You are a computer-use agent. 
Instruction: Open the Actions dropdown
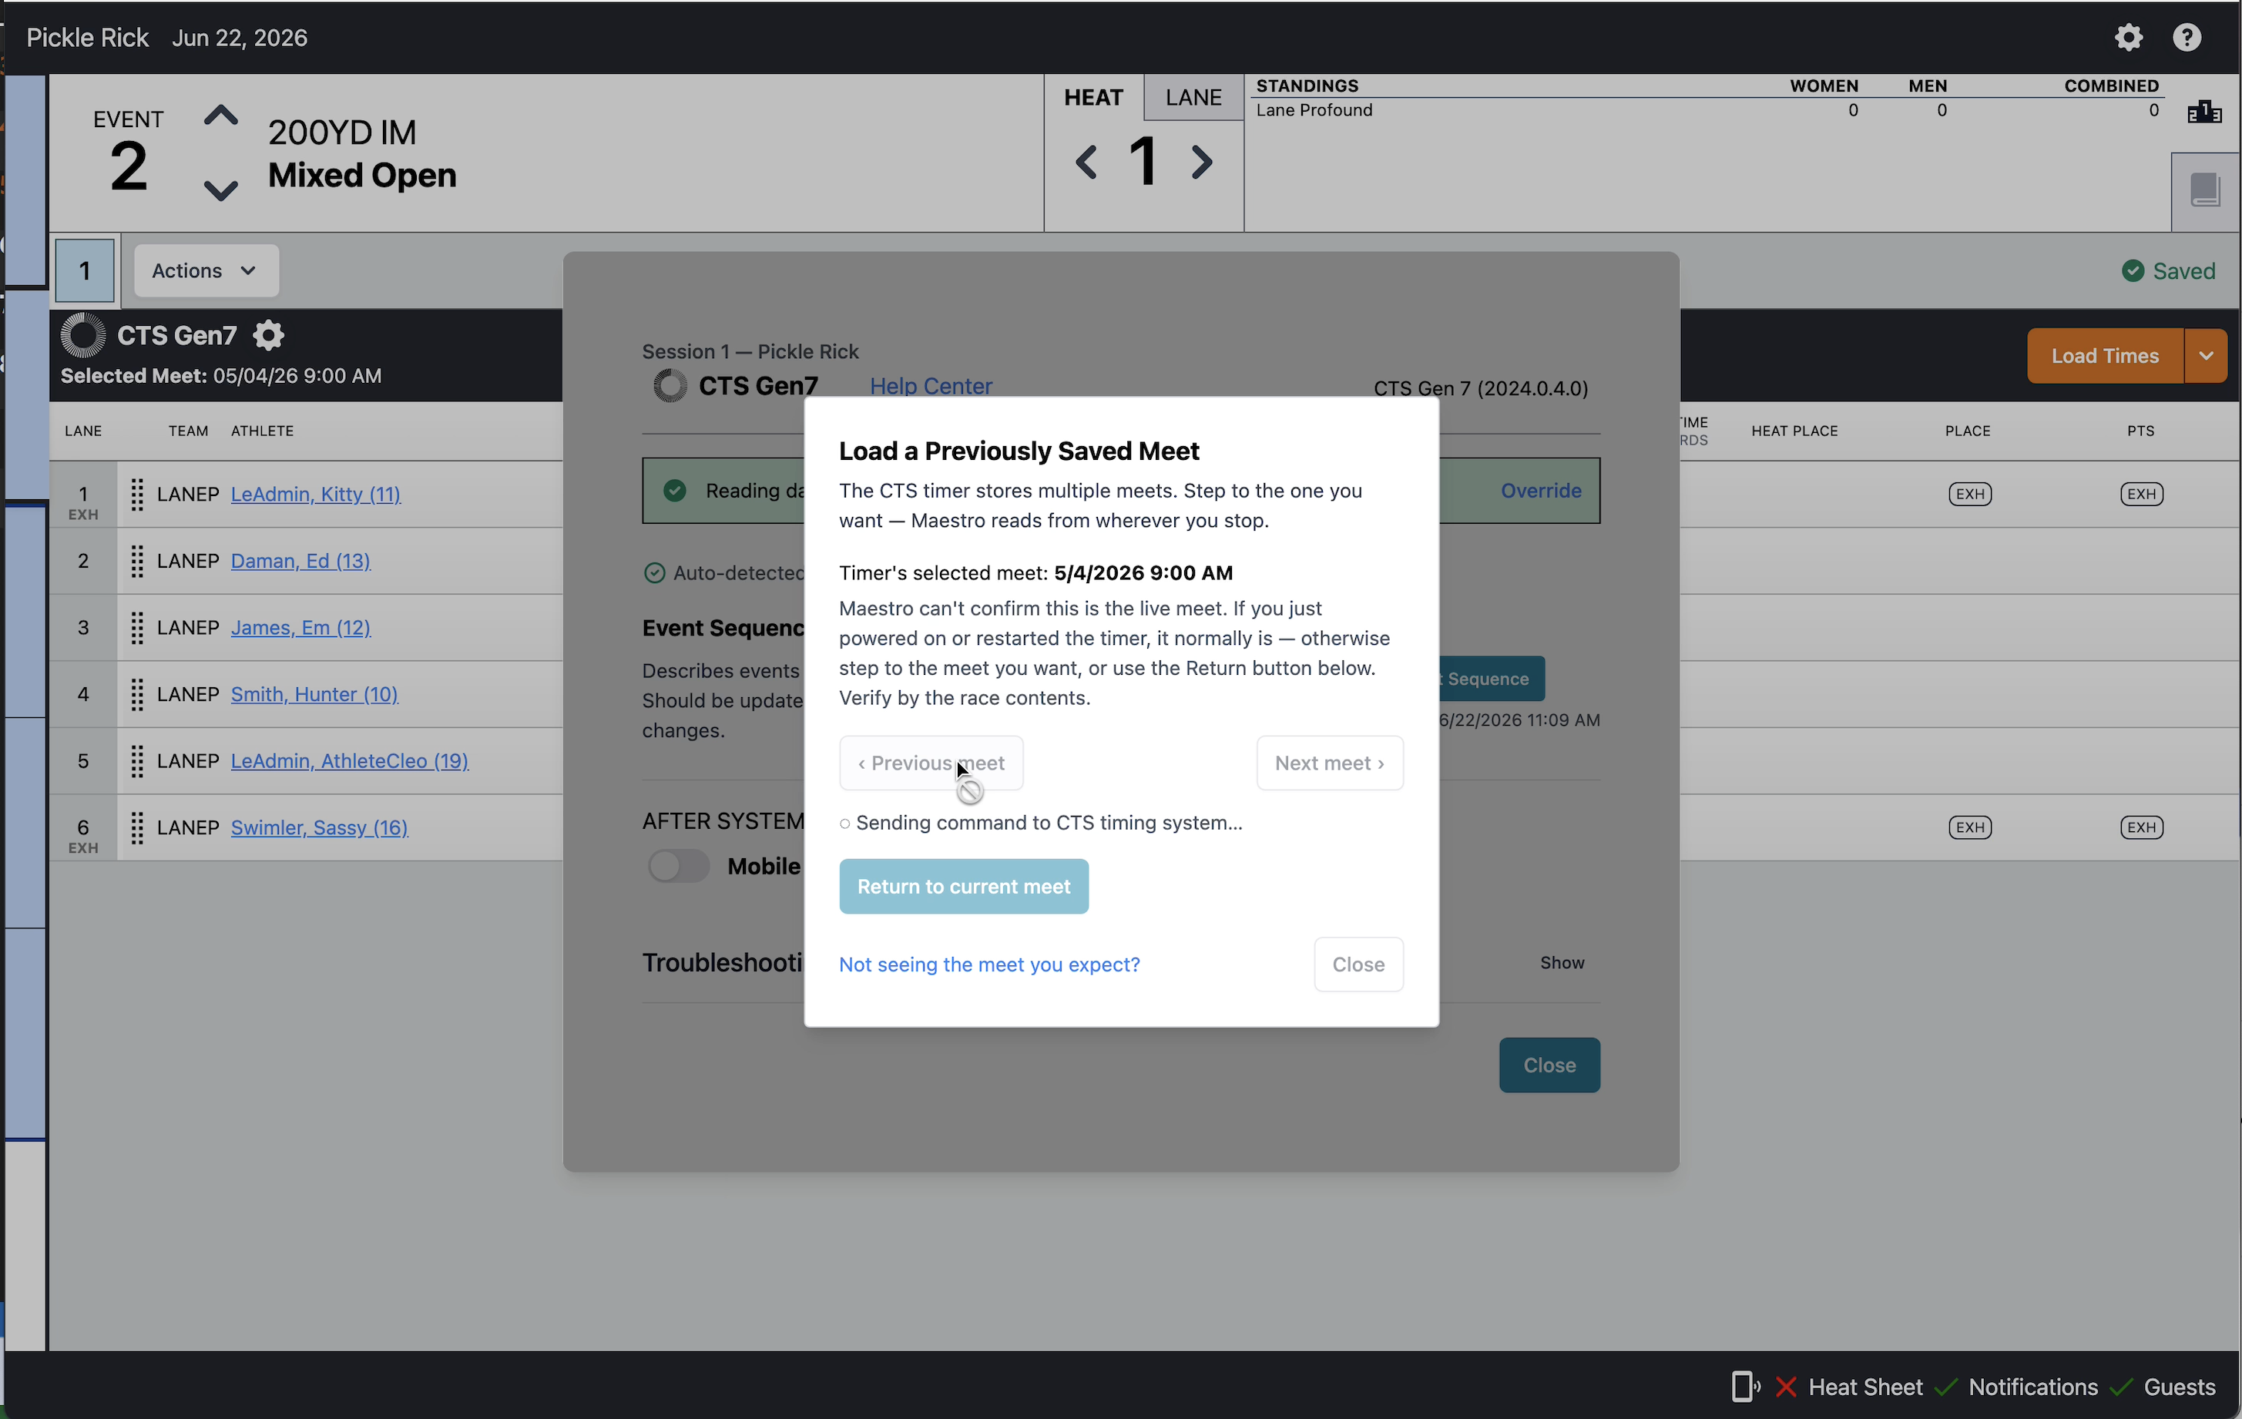pos(206,271)
